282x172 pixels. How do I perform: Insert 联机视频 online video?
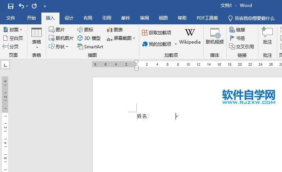click(x=215, y=36)
